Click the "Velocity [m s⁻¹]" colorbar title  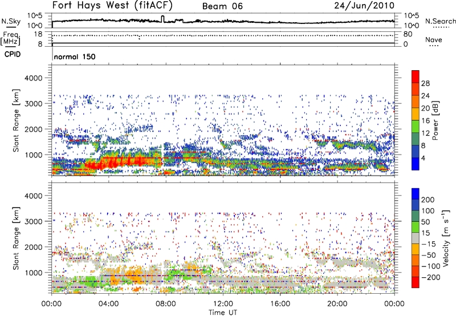point(446,238)
